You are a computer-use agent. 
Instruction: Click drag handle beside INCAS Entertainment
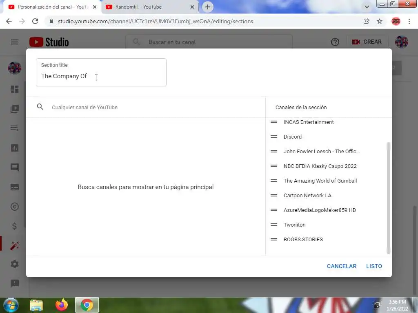274,122
